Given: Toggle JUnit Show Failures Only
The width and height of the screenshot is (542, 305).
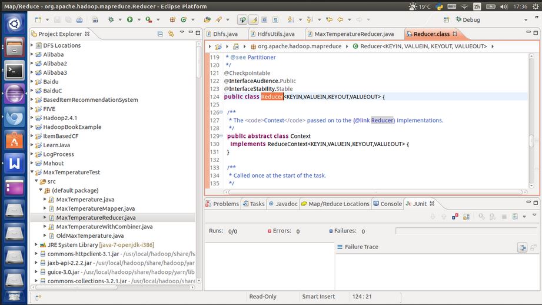Looking at the screenshot, I should (455, 217).
